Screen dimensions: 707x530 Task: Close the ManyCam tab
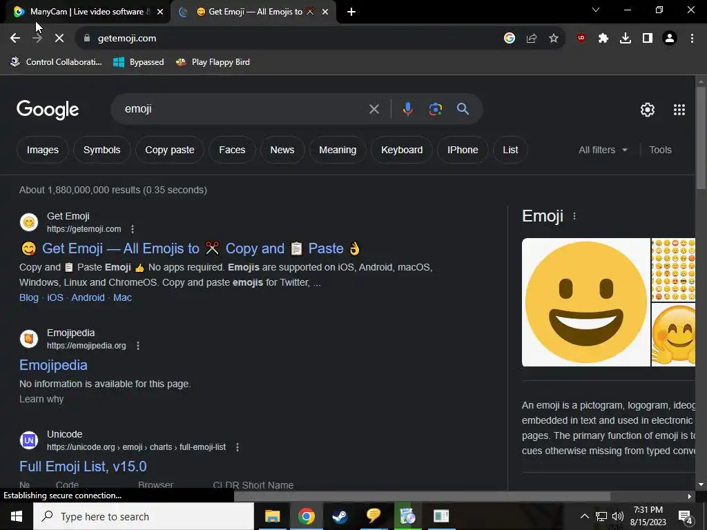point(160,12)
